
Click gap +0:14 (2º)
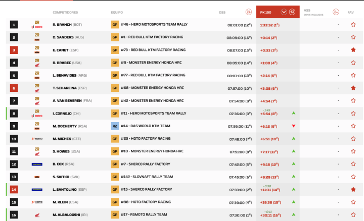[x=268, y=37]
